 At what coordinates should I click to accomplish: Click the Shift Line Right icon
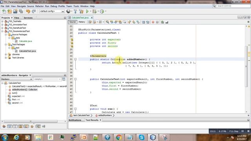(148, 22)
